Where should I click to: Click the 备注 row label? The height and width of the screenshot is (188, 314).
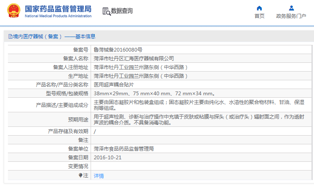pos(83,140)
